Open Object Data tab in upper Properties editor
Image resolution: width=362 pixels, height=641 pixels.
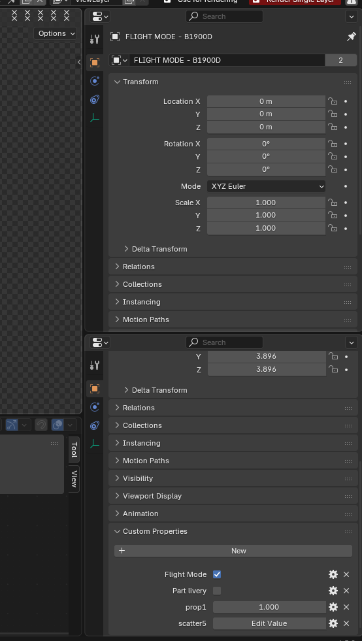(x=95, y=118)
